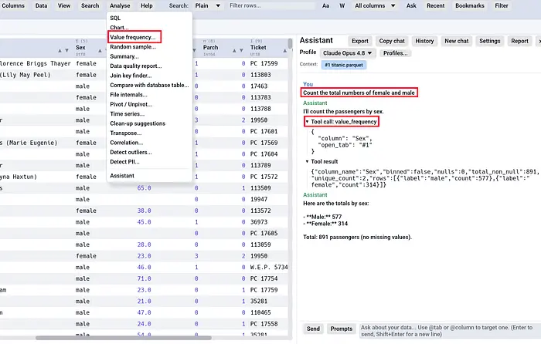541x344 pixels.
Task: Select Join key finder... menu item
Action: pos(149,76)
